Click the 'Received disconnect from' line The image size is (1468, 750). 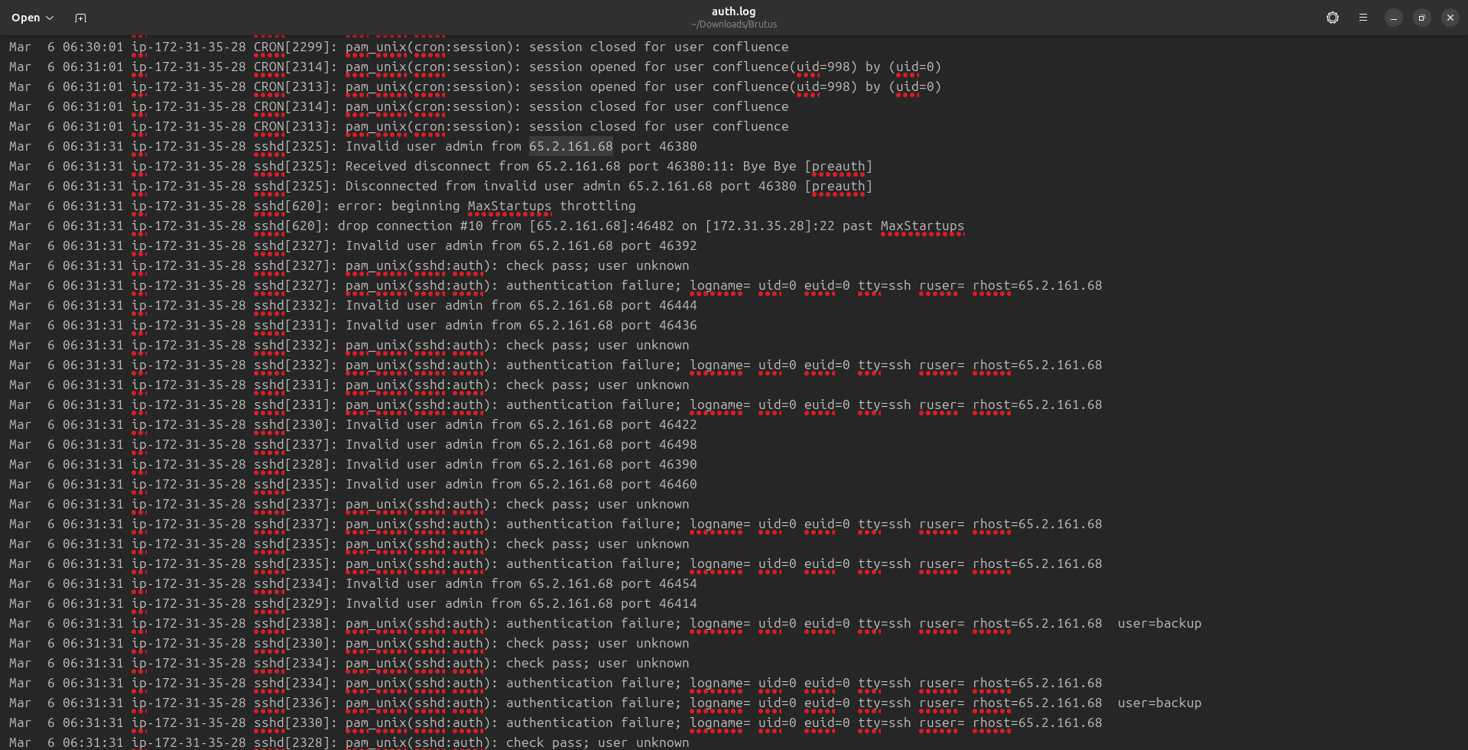[x=441, y=167]
